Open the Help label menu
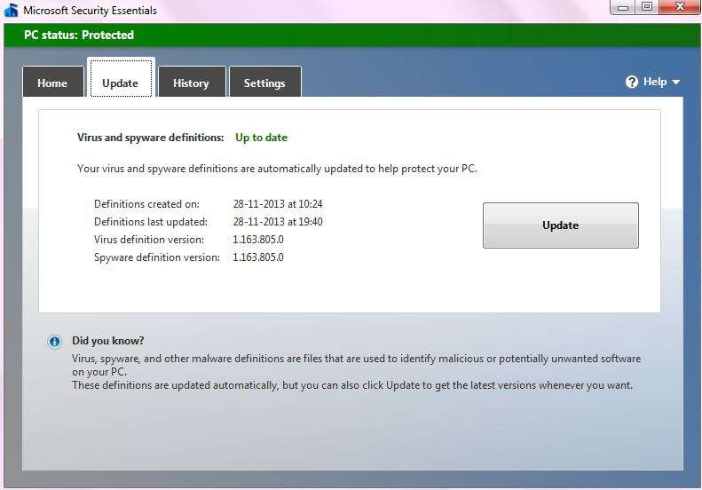 pos(655,82)
